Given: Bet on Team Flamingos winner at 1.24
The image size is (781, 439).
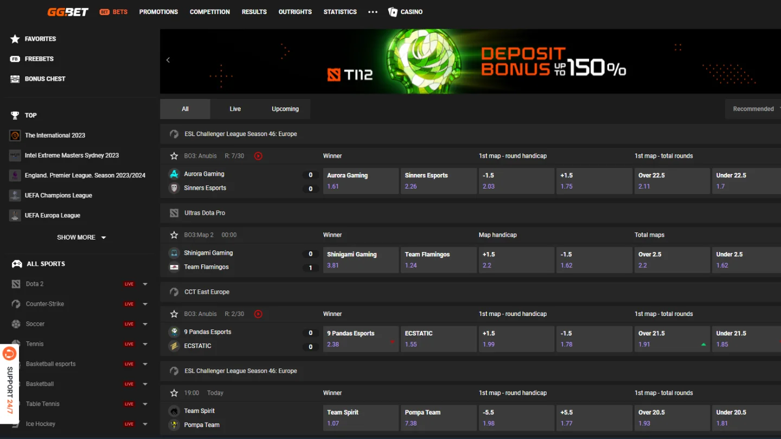Looking at the screenshot, I should (439, 260).
